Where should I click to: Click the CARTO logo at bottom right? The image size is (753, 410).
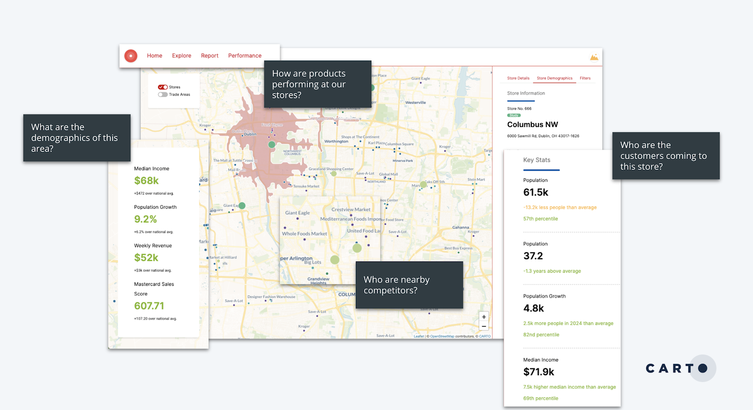(677, 368)
